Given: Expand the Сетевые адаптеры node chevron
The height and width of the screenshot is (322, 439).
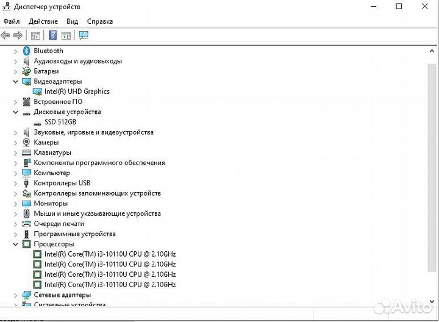Looking at the screenshot, I should tap(16, 295).
